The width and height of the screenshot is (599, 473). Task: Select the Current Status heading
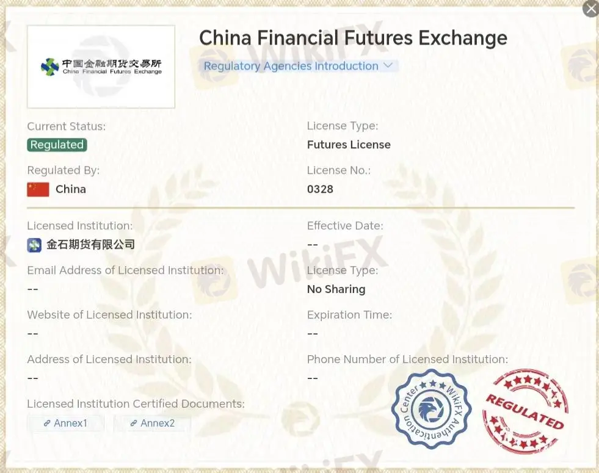(66, 126)
